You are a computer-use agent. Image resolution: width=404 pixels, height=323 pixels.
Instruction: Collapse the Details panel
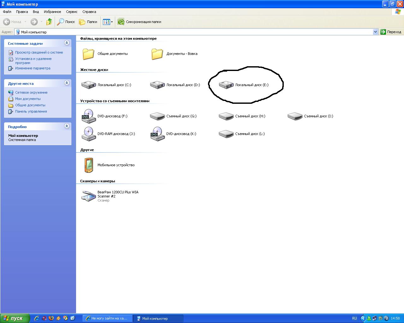pyautogui.click(x=67, y=126)
